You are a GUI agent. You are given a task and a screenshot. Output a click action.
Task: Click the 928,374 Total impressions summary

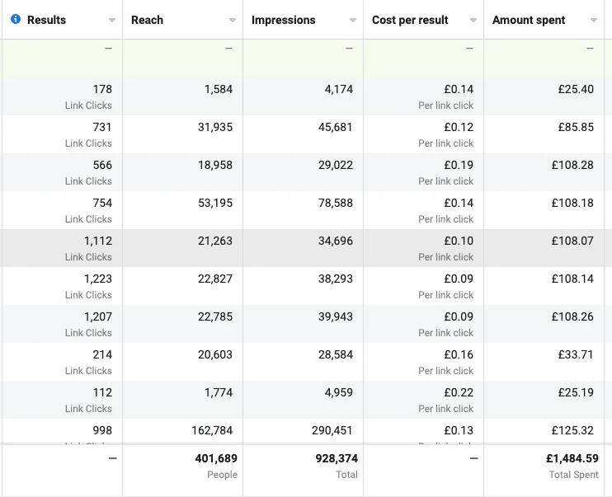tap(337, 466)
